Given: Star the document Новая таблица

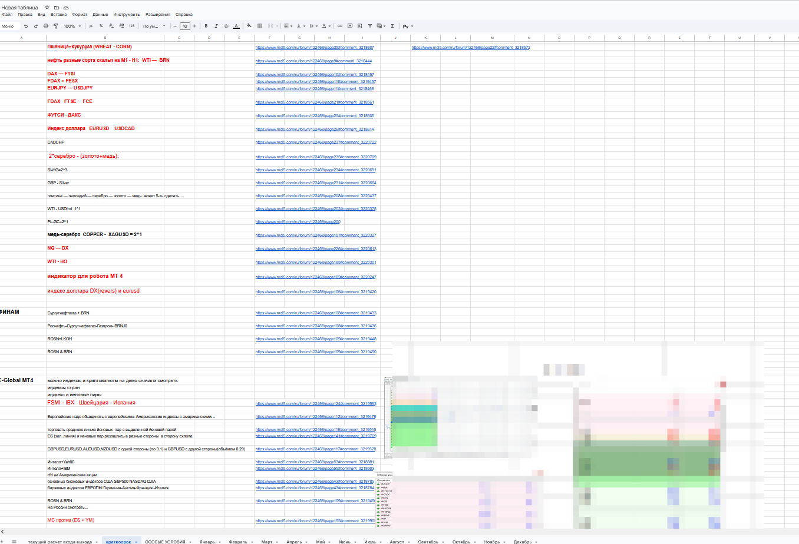Looking at the screenshot, I should 47,8.
